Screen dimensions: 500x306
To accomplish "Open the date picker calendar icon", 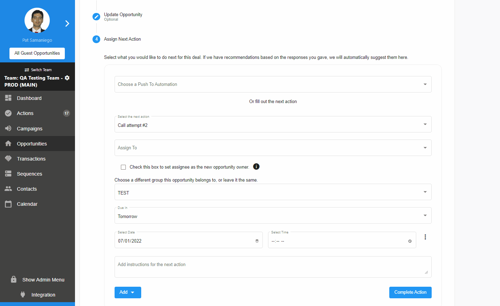I will 257,241.
